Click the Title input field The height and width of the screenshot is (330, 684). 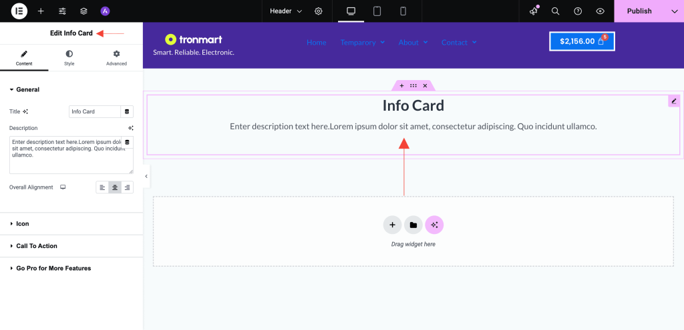click(x=95, y=111)
